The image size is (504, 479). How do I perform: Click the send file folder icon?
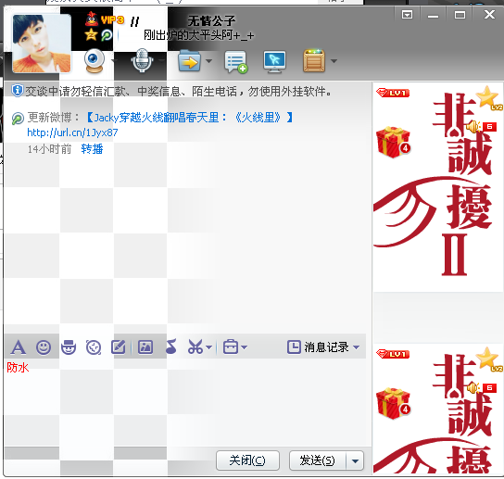pyautogui.click(x=189, y=61)
